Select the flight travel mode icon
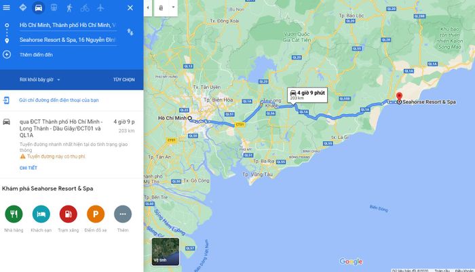The height and width of the screenshot is (272, 475). [100, 8]
